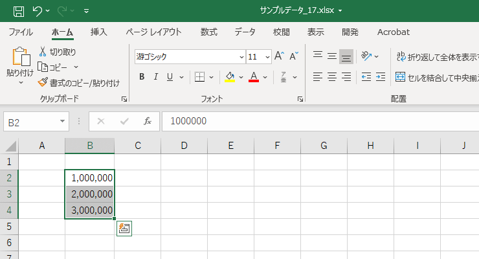Select the 表示 tab
479x259 pixels.
(x=316, y=32)
